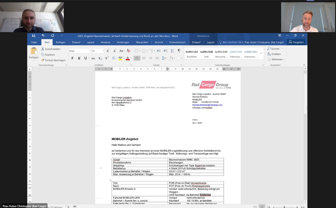Activate Format übertragen painter

click(53, 60)
